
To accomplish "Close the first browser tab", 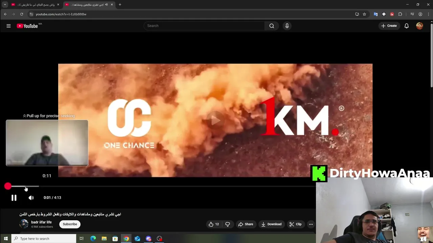I will point(58,5).
